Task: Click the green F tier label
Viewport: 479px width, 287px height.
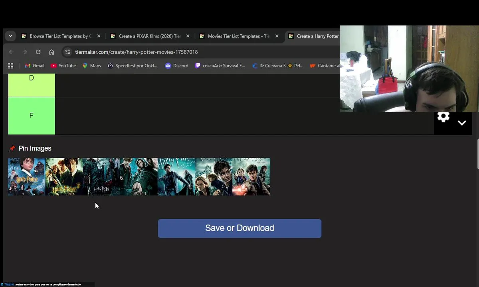Action: pos(32,116)
